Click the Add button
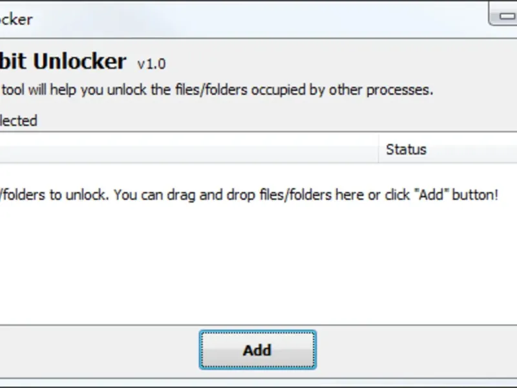Screen dimensions: 517x388 257,350
